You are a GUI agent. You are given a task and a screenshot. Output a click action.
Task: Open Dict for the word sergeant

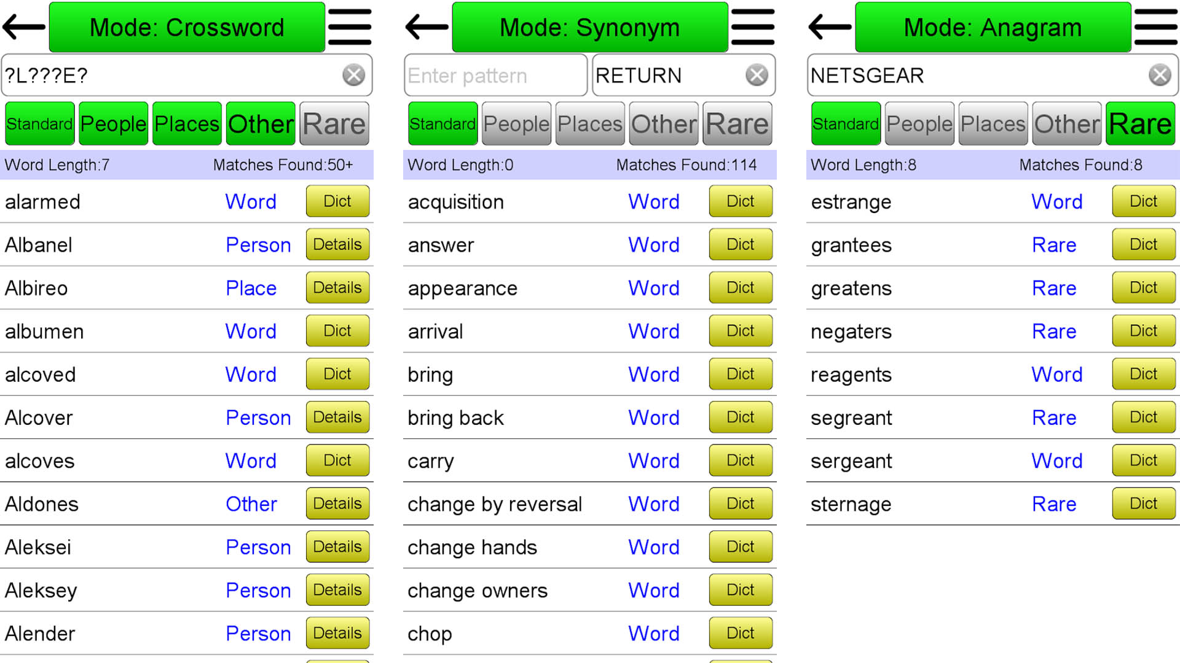coord(1143,460)
